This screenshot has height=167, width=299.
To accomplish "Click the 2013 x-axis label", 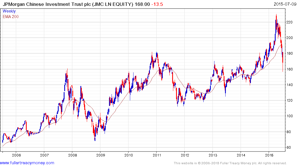I will [213, 155].
